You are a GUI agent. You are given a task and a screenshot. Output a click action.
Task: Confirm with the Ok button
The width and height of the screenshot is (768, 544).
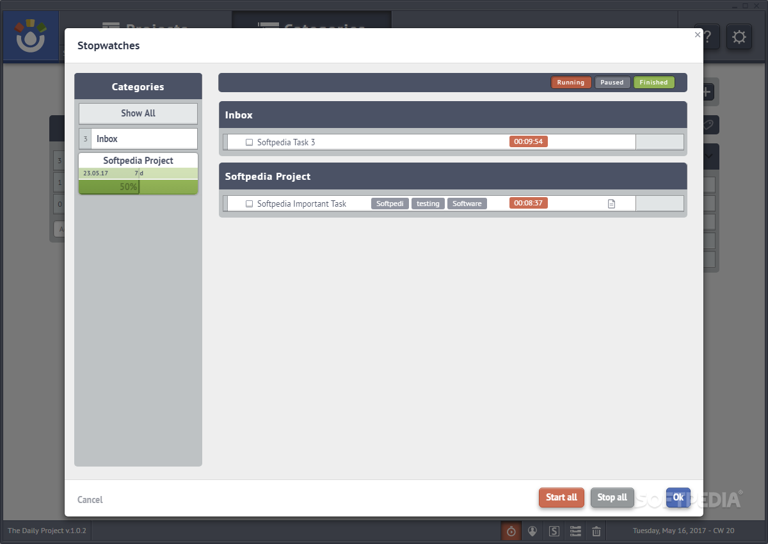(x=678, y=497)
